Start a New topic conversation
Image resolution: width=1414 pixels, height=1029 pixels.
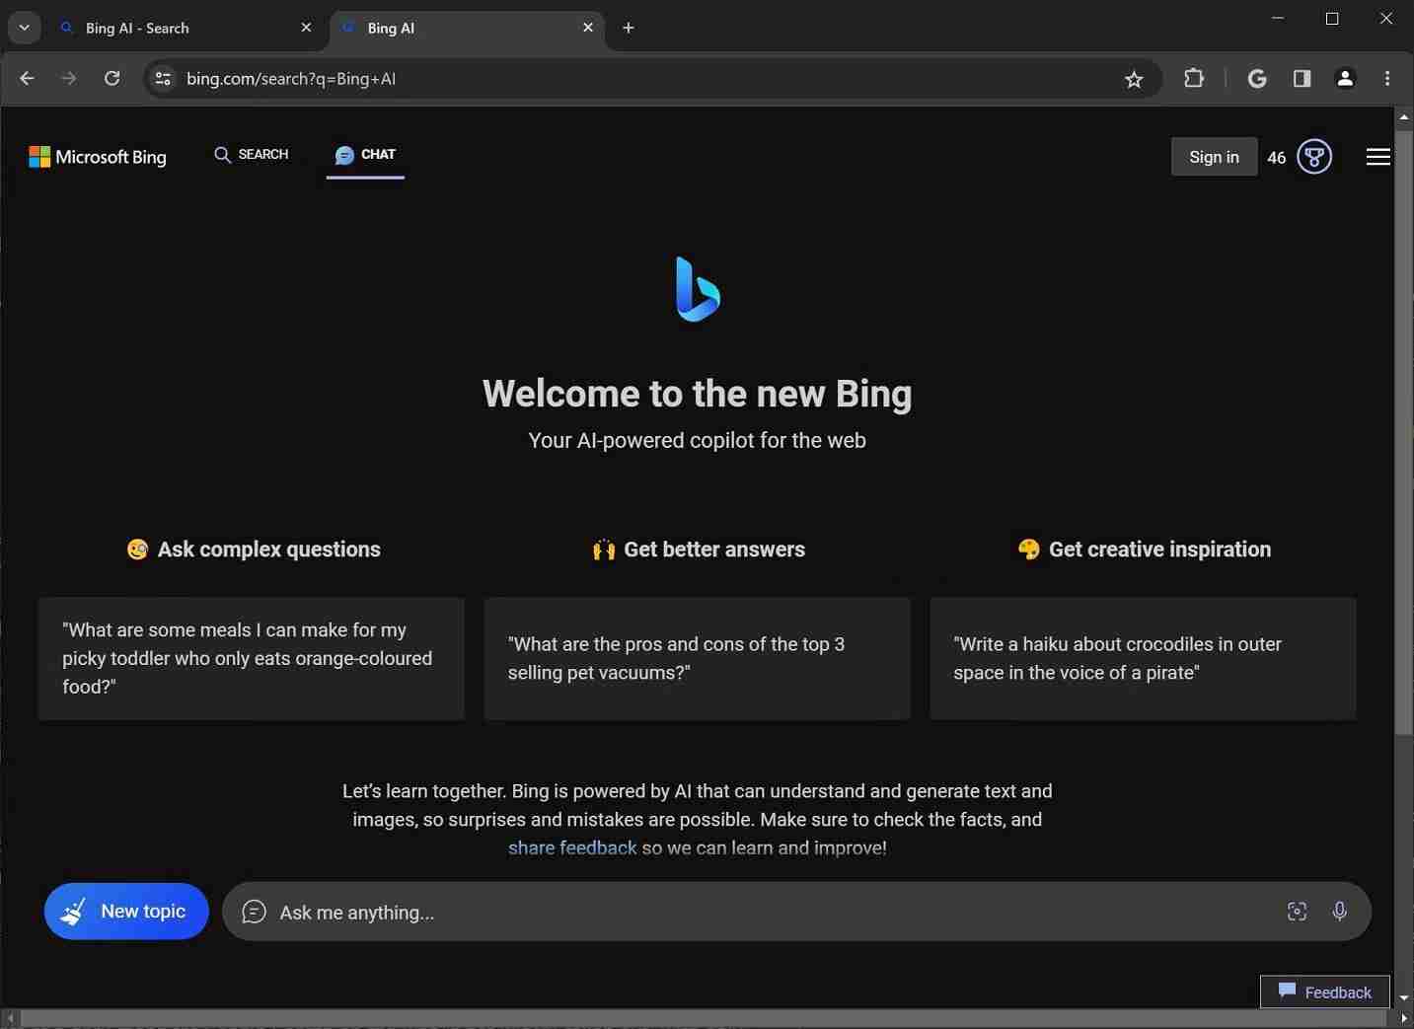coord(124,911)
